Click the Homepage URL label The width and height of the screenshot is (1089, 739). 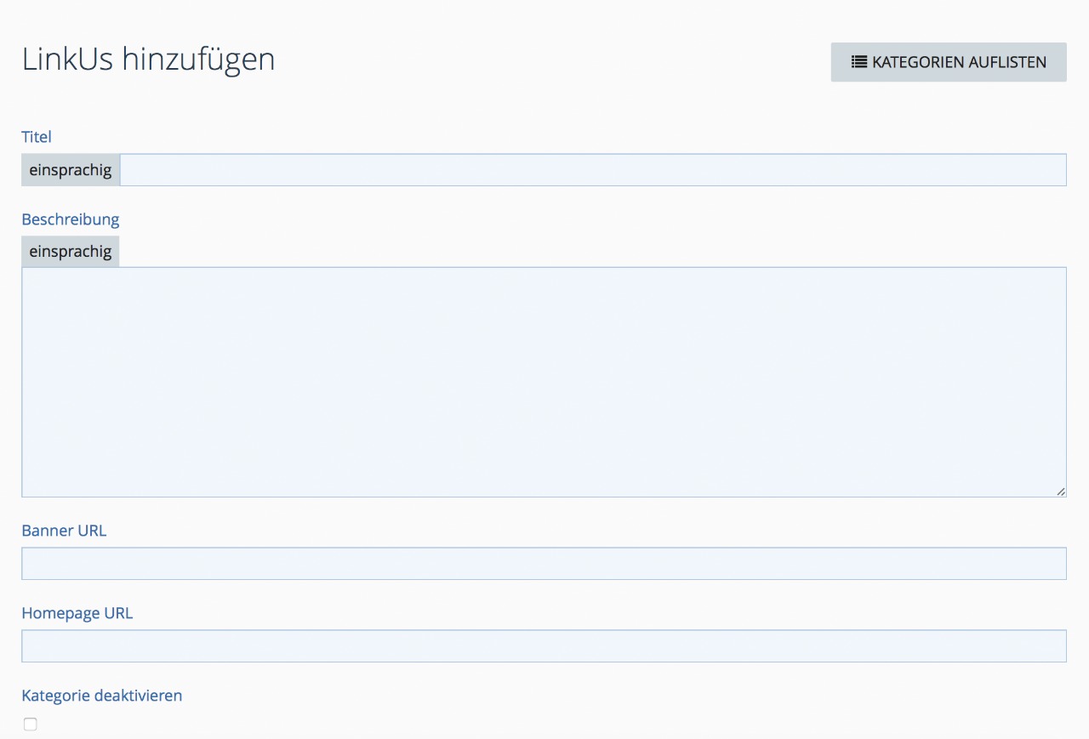click(x=77, y=613)
